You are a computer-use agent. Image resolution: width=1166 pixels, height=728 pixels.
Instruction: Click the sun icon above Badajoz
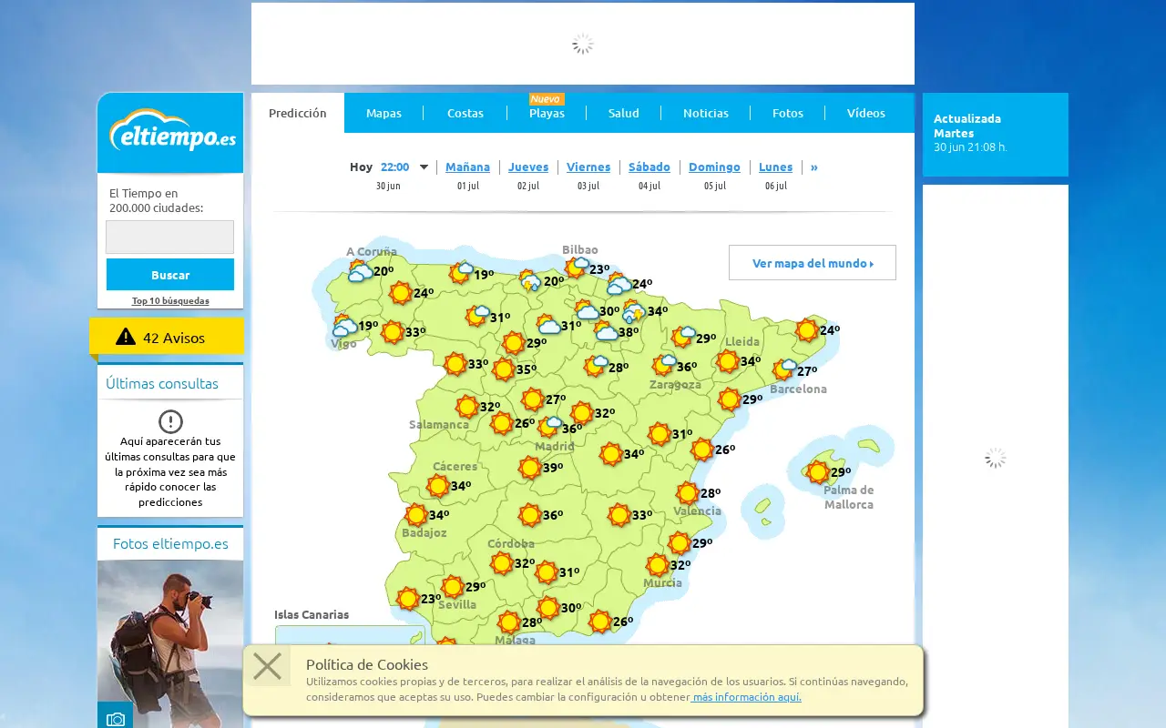tap(416, 515)
